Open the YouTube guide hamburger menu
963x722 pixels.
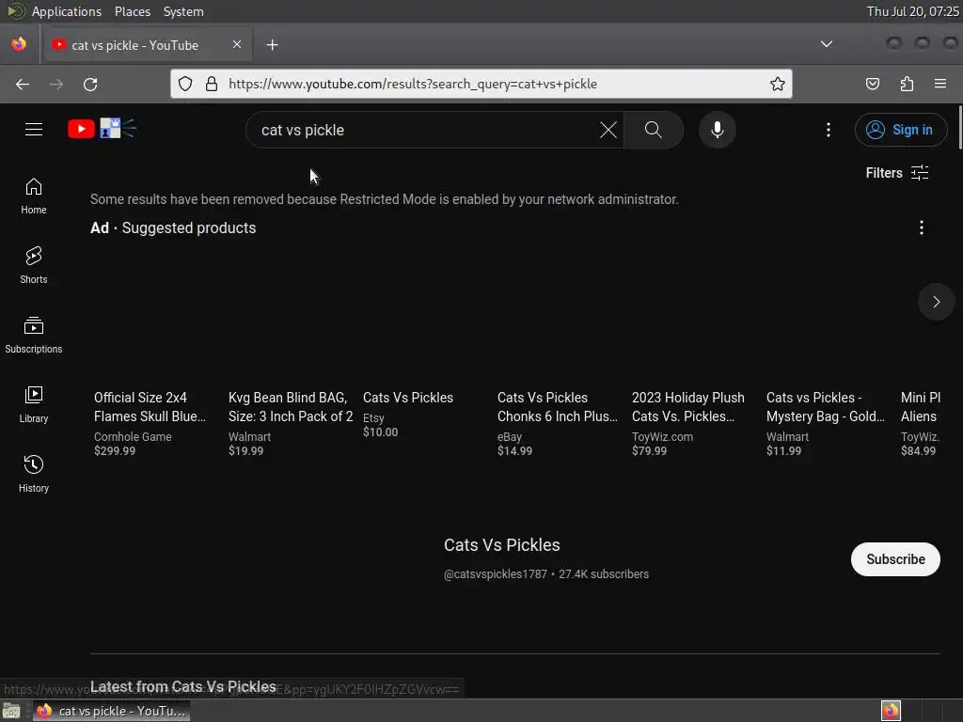coord(34,130)
